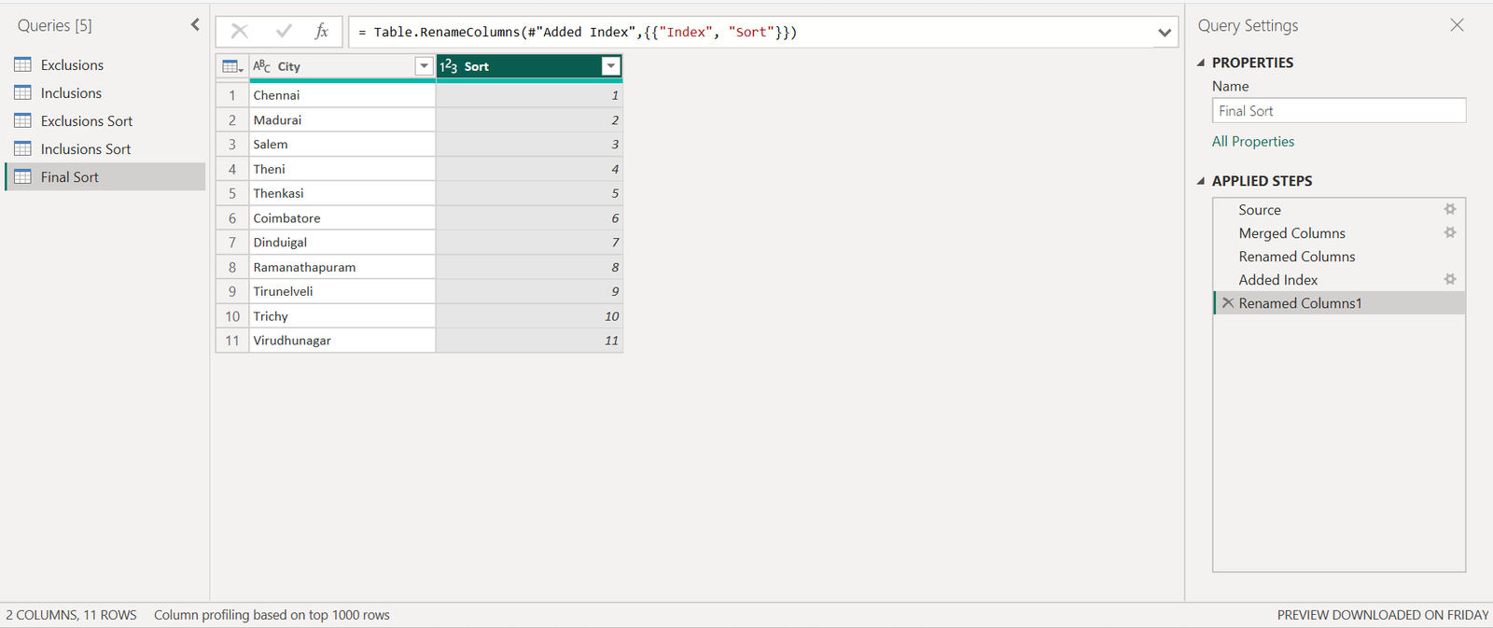Click the Dinduigal cell
The height and width of the screenshot is (628, 1493).
(x=342, y=242)
